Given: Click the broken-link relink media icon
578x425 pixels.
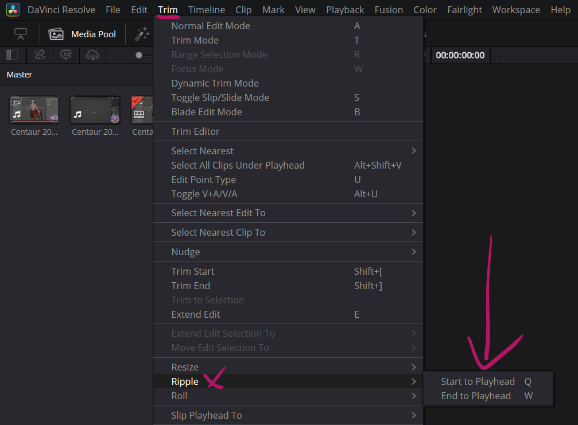Looking at the screenshot, I should tap(40, 55).
